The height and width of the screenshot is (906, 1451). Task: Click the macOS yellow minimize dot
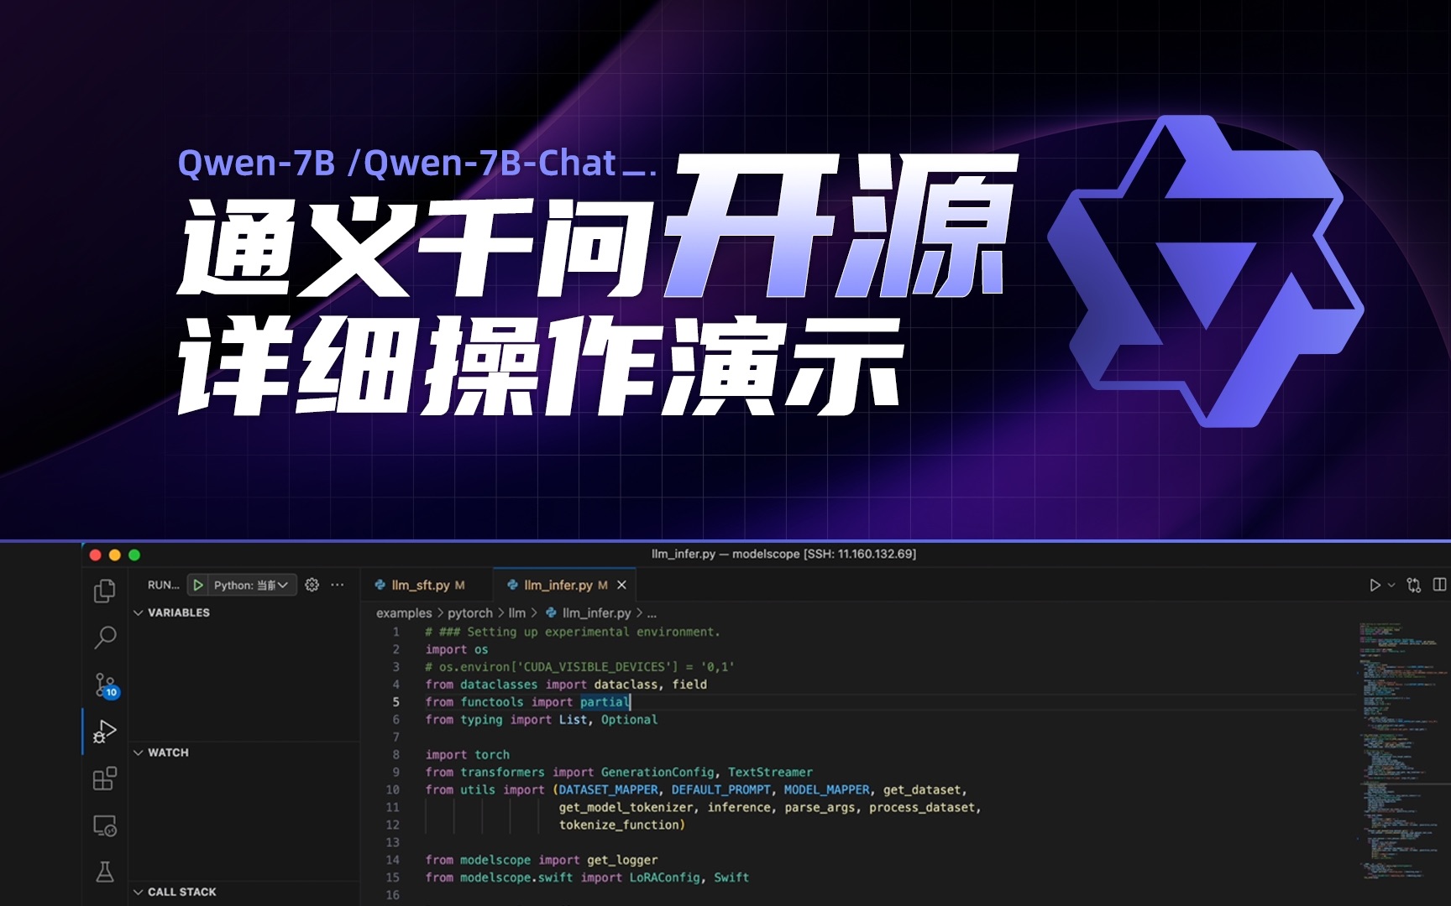[115, 555]
